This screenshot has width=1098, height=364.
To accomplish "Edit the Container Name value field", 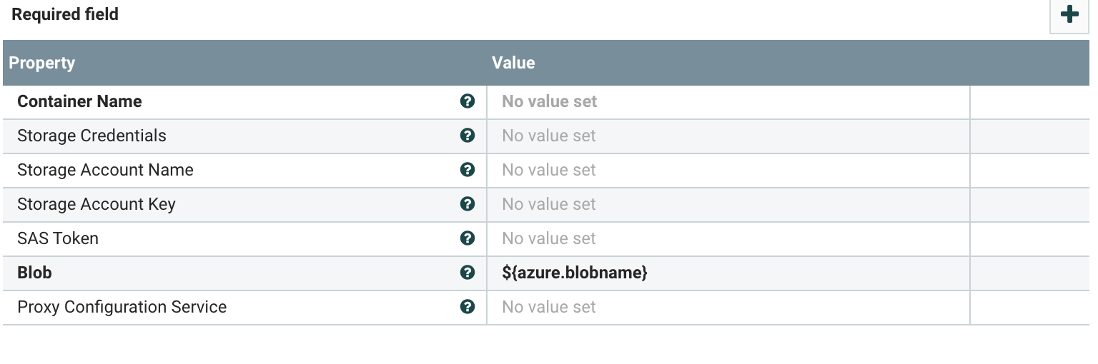I will click(728, 101).
